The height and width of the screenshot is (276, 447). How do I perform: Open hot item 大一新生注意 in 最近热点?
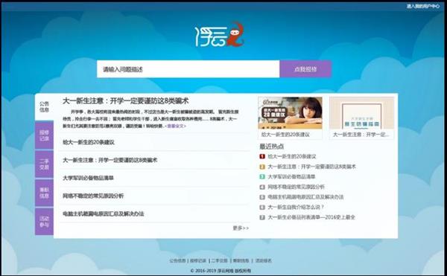coord(312,167)
